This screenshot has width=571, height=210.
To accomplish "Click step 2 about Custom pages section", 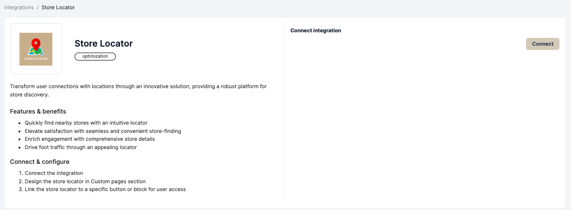I will [85, 181].
